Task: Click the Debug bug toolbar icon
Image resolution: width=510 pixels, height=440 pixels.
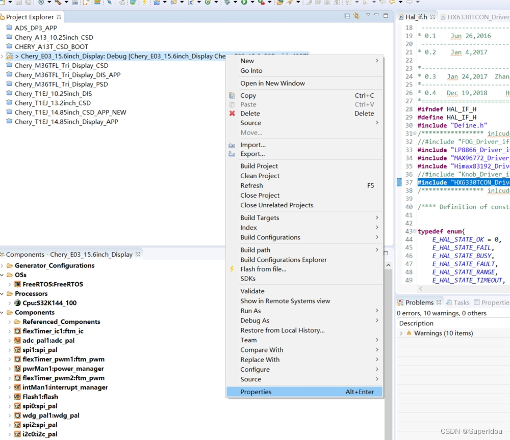Action: tap(227, 2)
